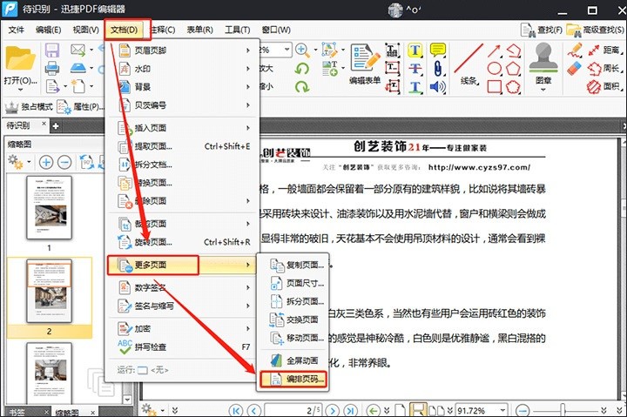Choose 拆分文档... from the menu

coord(184,165)
